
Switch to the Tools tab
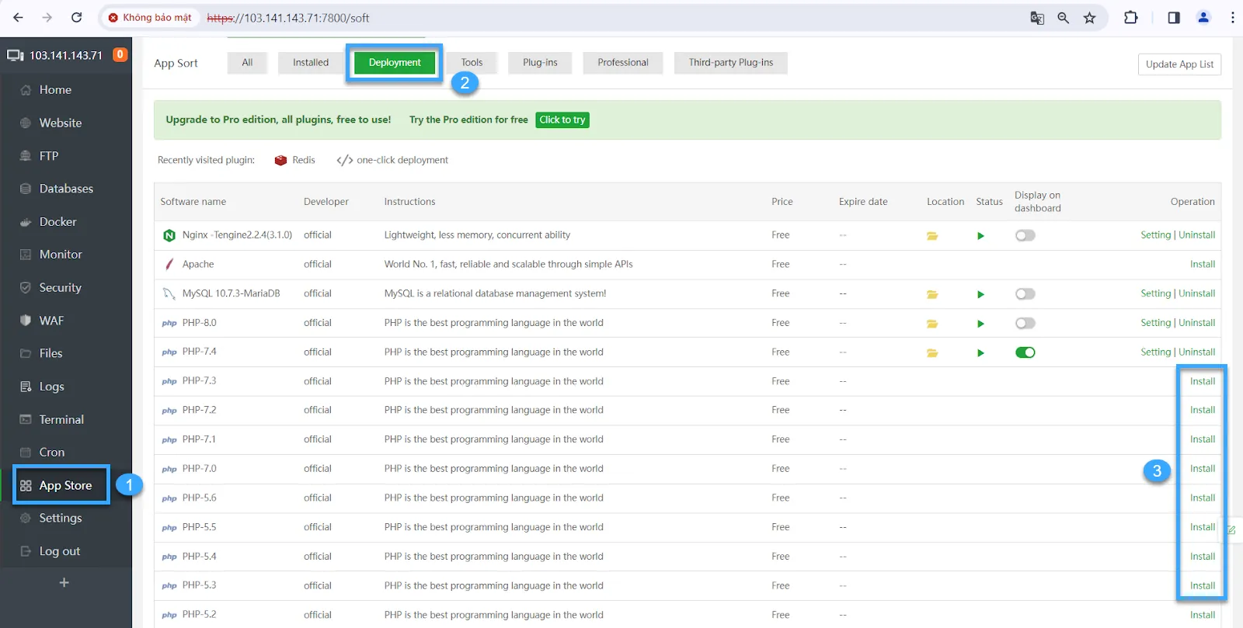point(472,63)
